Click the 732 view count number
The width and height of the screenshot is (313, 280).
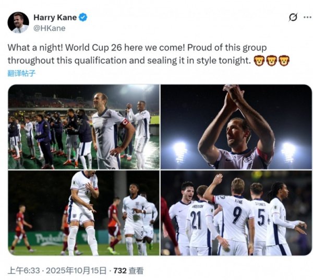point(121,270)
